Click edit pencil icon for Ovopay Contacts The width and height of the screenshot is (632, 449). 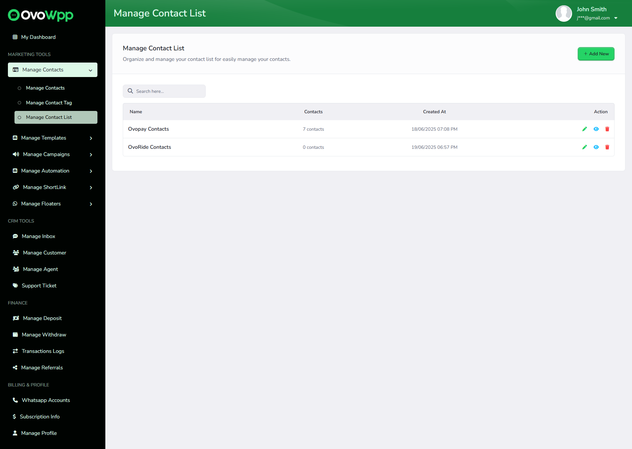(x=585, y=129)
